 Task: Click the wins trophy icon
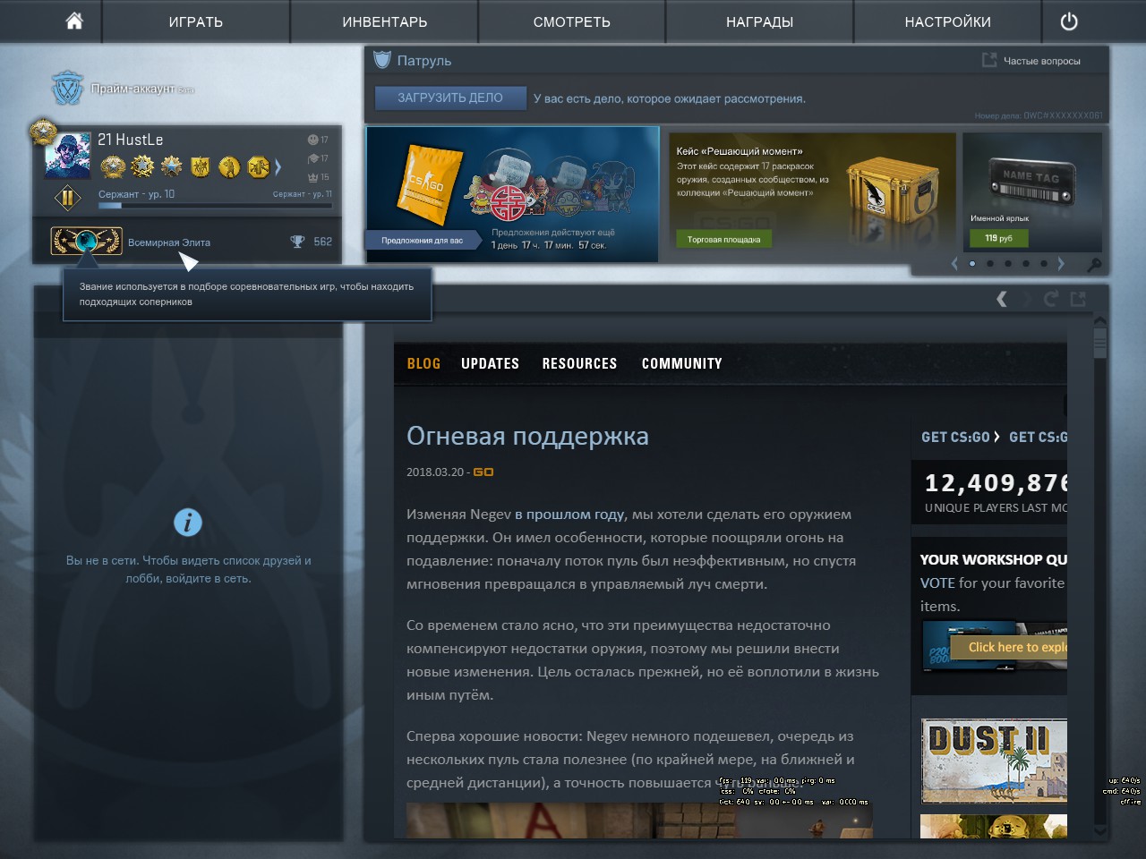[297, 242]
